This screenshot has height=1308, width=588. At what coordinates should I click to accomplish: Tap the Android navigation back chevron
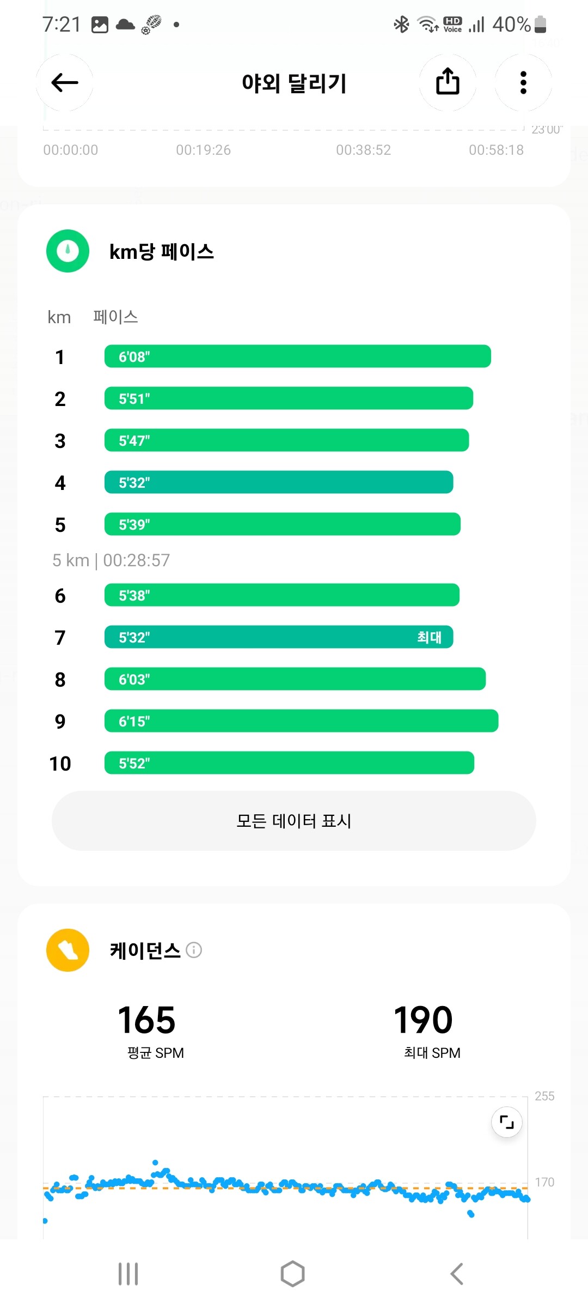click(x=457, y=1274)
